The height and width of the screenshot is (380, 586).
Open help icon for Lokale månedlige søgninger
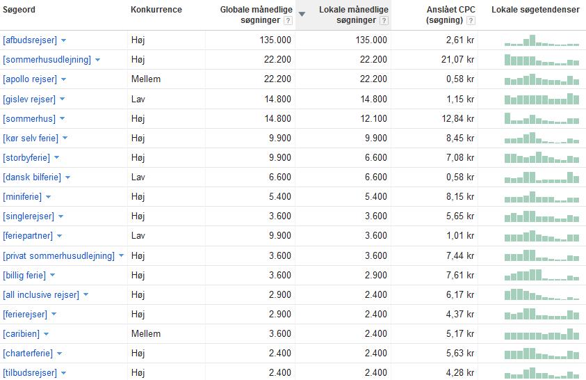pos(384,21)
